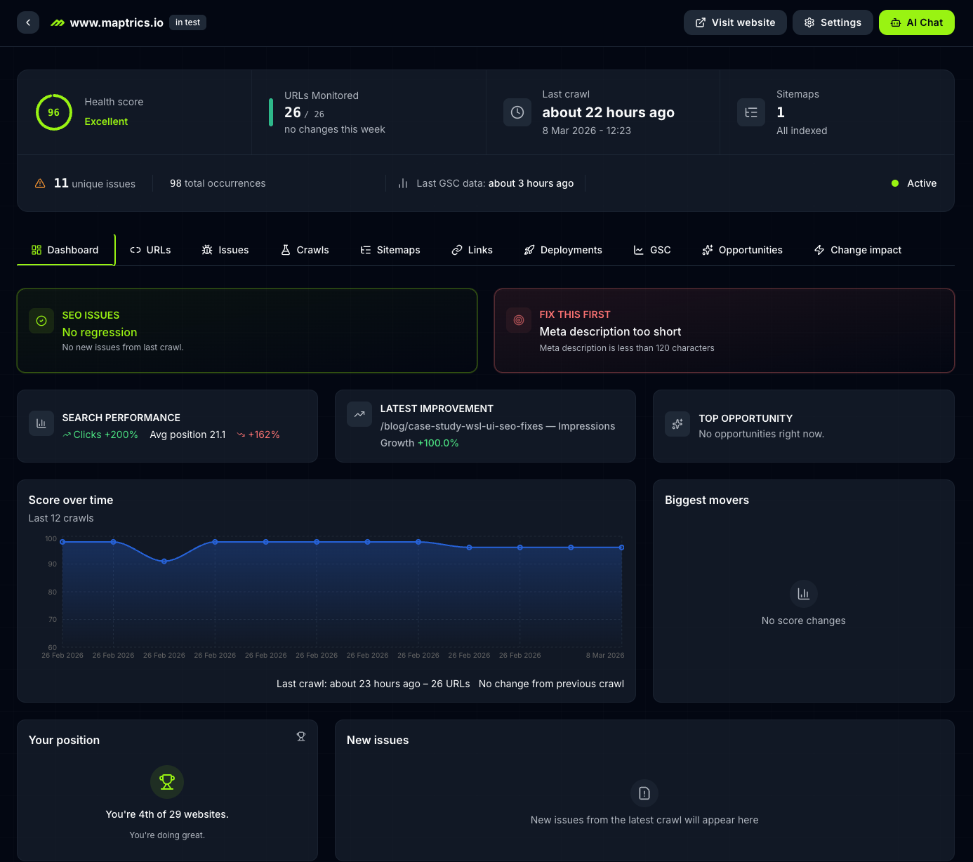Click the sparkles icon in Top Opportunity card
This screenshot has height=862, width=973.
677,424
